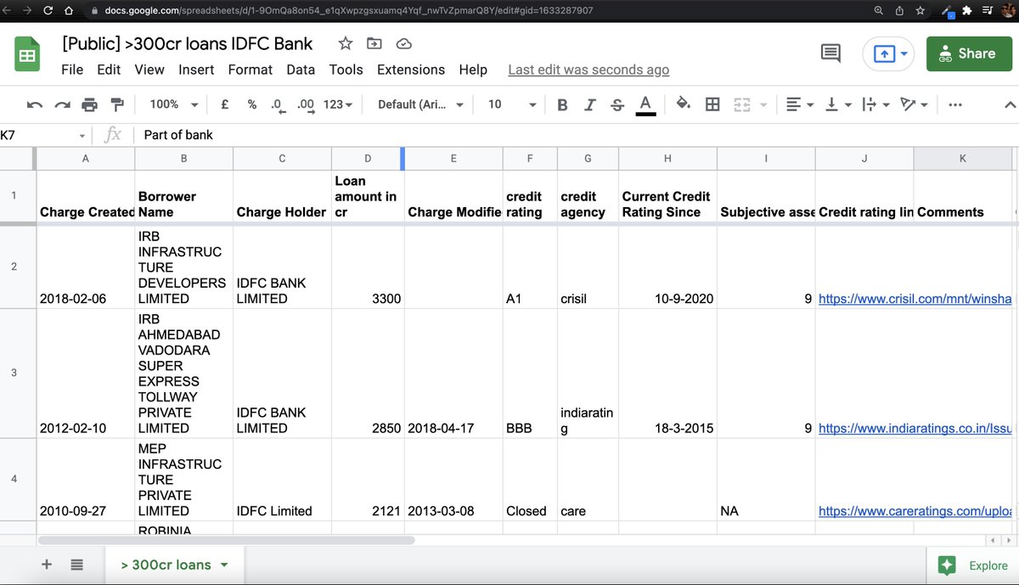Add a new sheet with plus icon
The height and width of the screenshot is (585, 1019).
[x=47, y=565]
